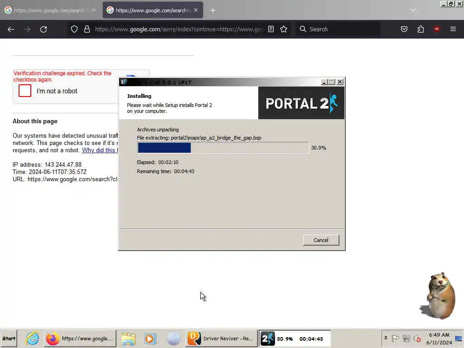
Task: Bookmark this page with the star
Action: click(284, 29)
